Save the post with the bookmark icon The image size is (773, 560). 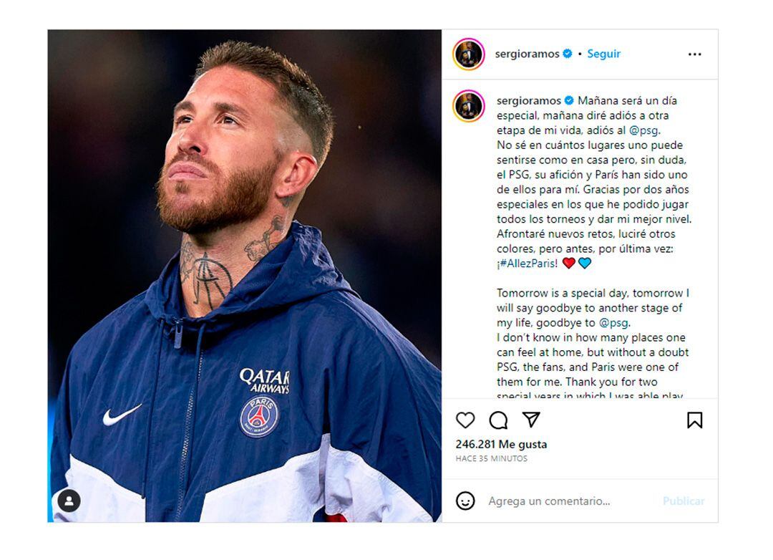point(694,420)
